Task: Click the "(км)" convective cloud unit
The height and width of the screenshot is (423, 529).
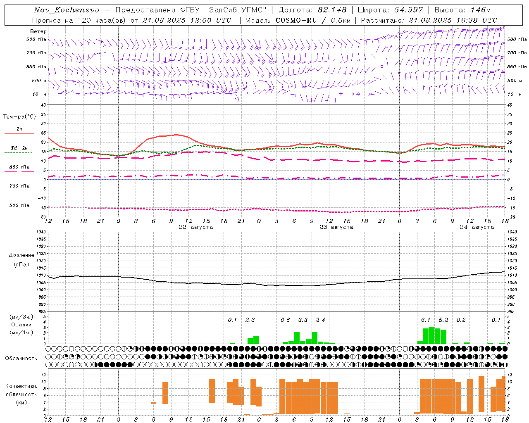Action: click(21, 402)
